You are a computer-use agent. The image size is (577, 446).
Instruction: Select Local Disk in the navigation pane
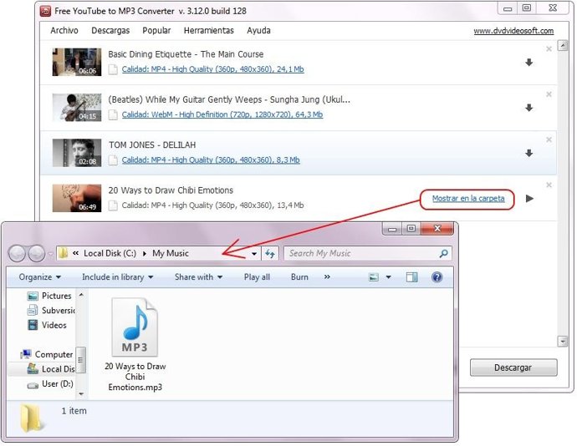tap(51, 369)
